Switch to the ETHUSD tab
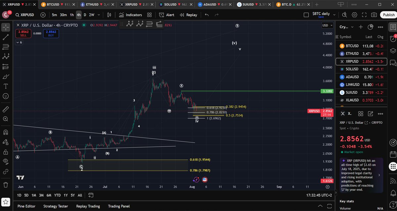397x211 pixels. tap(97, 5)
